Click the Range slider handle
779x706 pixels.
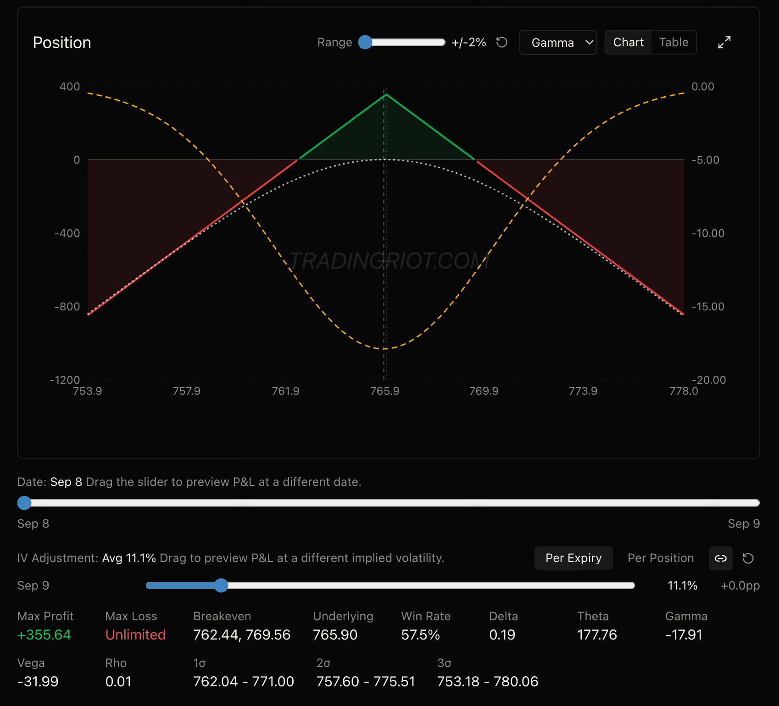365,42
